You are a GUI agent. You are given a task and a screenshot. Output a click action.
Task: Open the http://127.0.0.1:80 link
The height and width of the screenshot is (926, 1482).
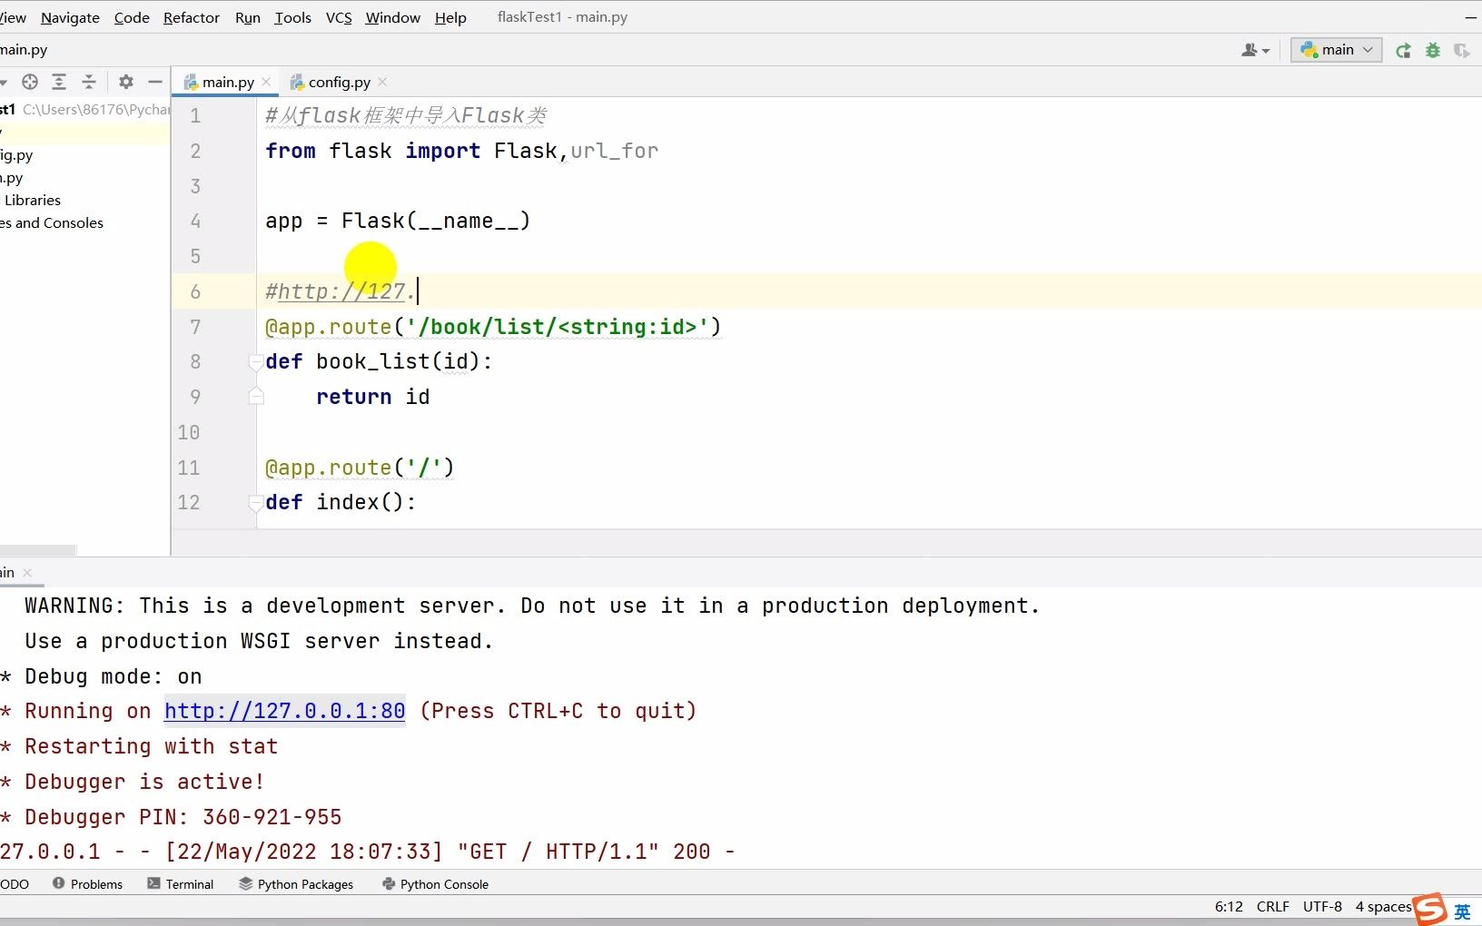284,711
